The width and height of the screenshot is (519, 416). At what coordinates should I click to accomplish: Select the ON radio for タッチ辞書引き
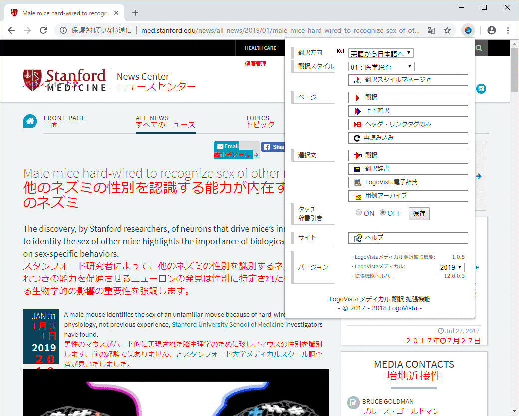point(359,213)
